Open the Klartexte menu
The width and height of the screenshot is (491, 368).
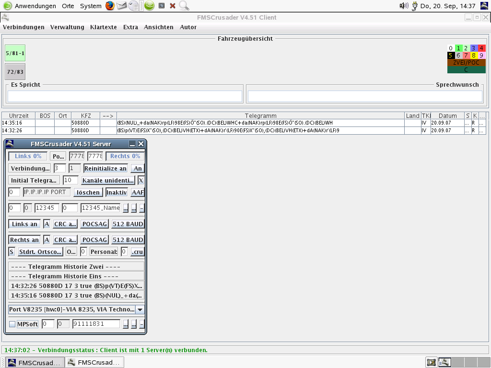(x=103, y=27)
